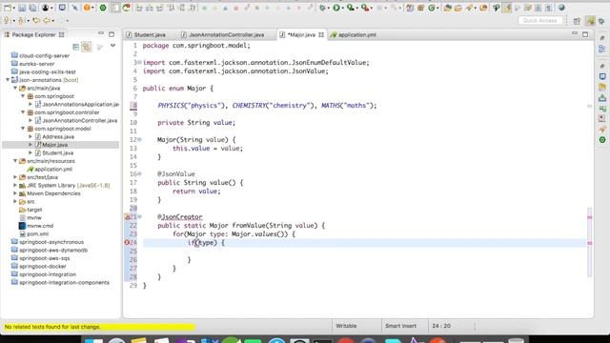The height and width of the screenshot is (343, 610).
Task: Toggle fold of fromValue method at line 21
Action: [140, 216]
